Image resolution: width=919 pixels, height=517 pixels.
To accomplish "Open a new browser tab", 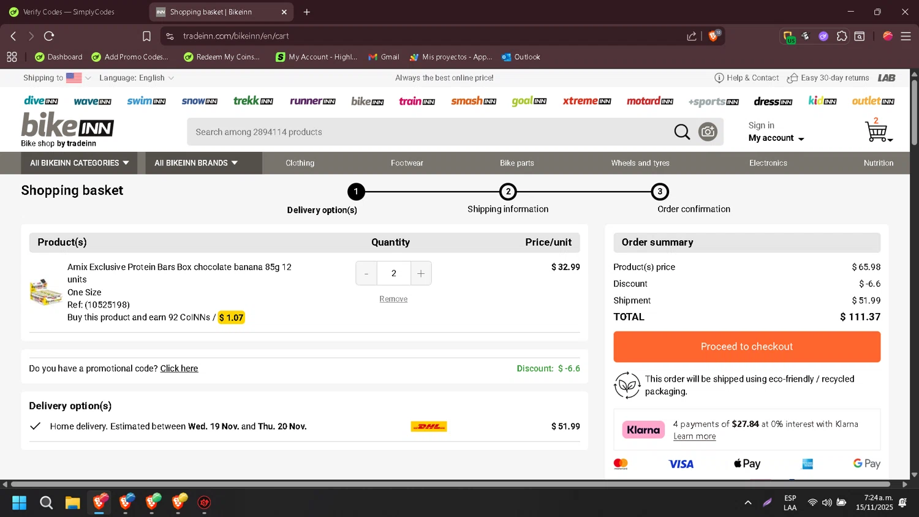I will (x=307, y=12).
